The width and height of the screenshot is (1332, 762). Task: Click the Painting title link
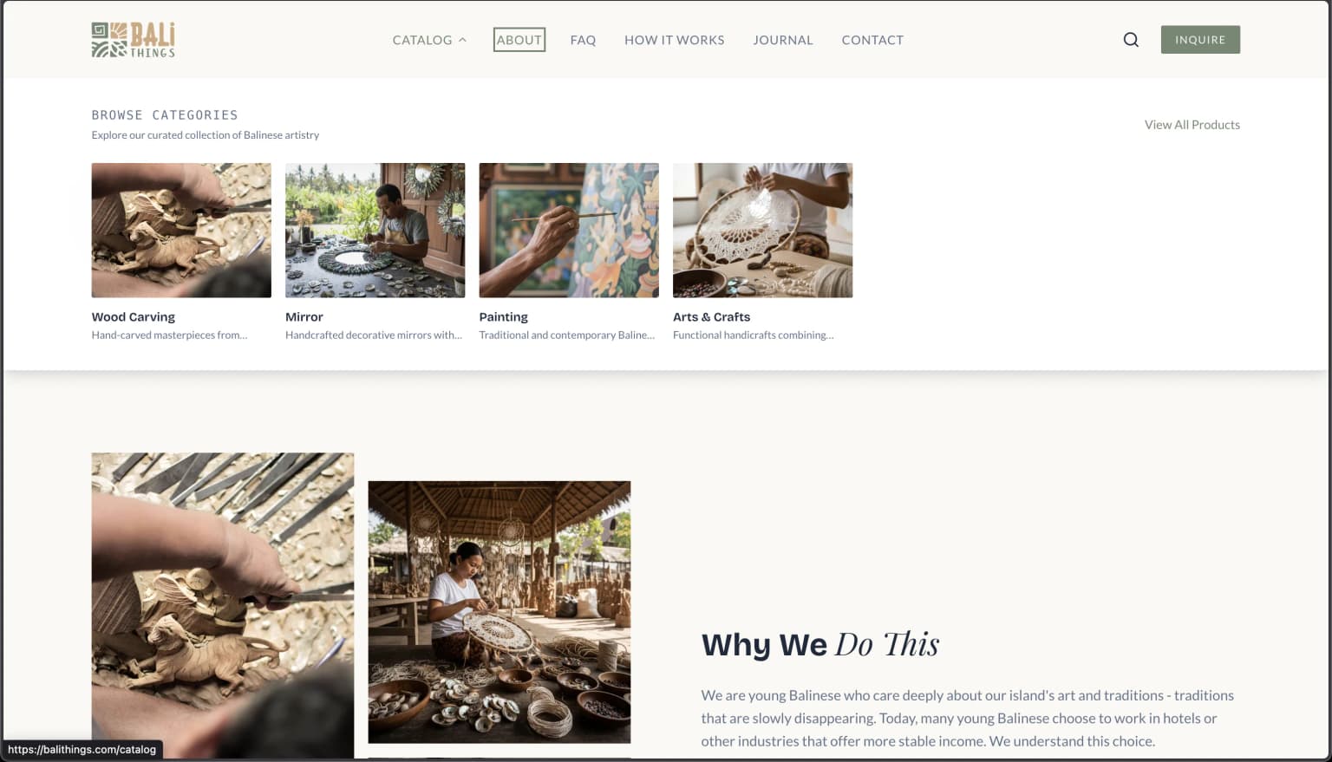(x=504, y=317)
